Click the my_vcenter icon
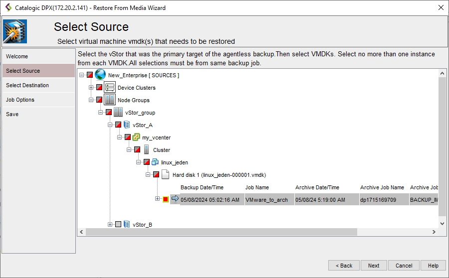The width and height of the screenshot is (449, 278). [136, 138]
